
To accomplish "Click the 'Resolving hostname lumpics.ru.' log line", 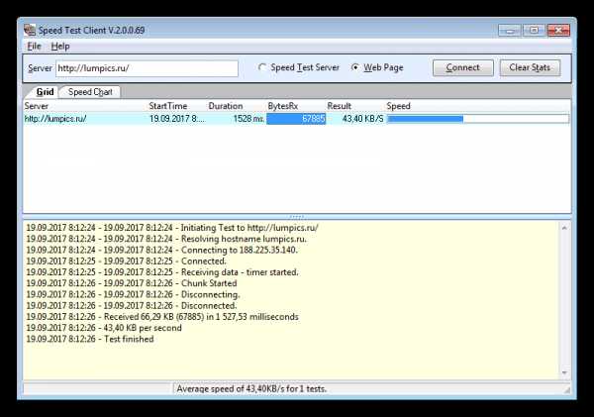I will point(166,240).
